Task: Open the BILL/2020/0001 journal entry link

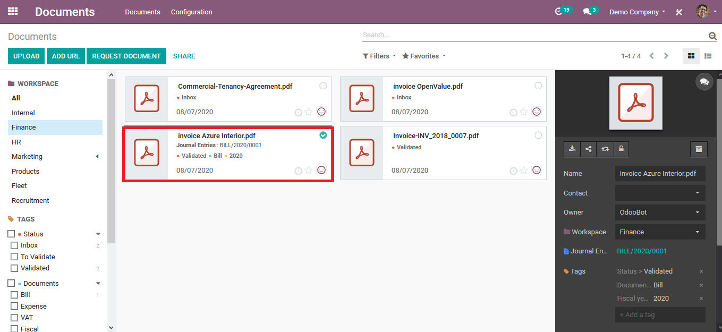Action: 642,251
